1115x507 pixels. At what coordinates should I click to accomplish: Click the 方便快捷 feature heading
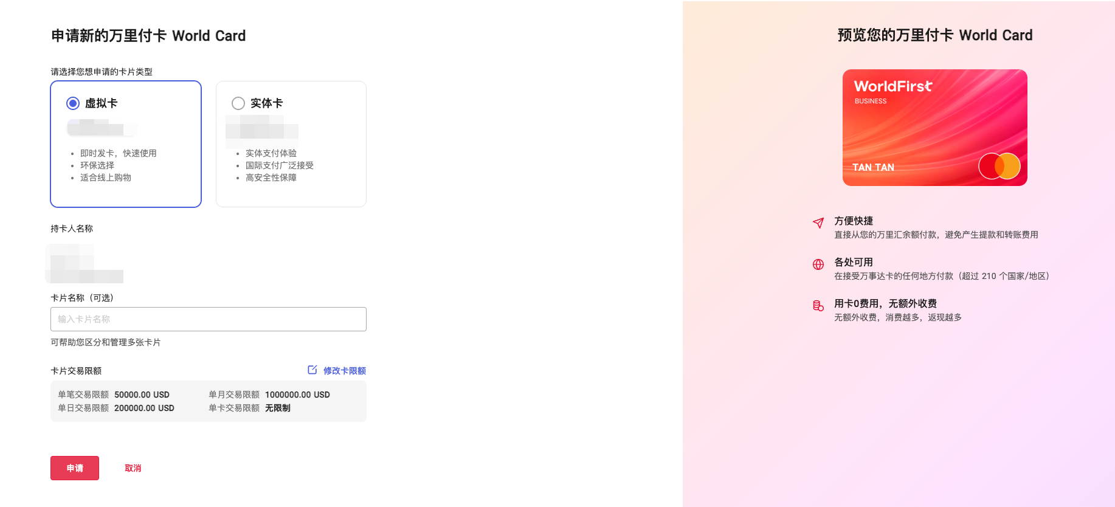coord(854,221)
